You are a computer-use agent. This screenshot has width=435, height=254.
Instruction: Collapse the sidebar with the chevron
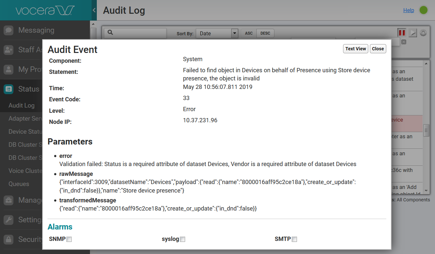tap(94, 10)
